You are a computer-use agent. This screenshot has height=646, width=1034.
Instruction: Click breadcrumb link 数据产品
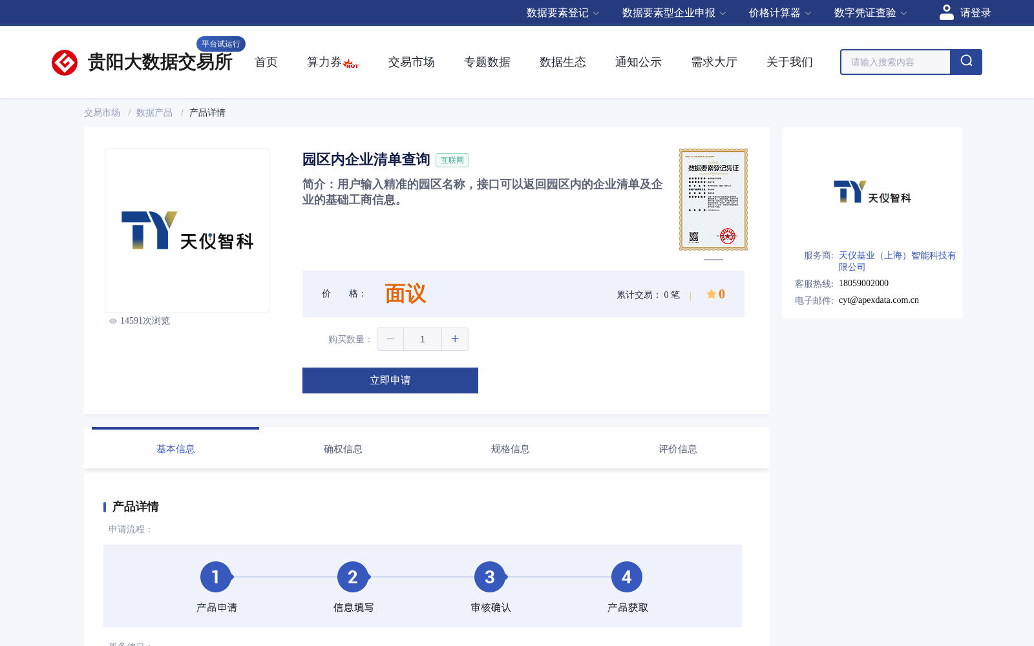click(154, 112)
